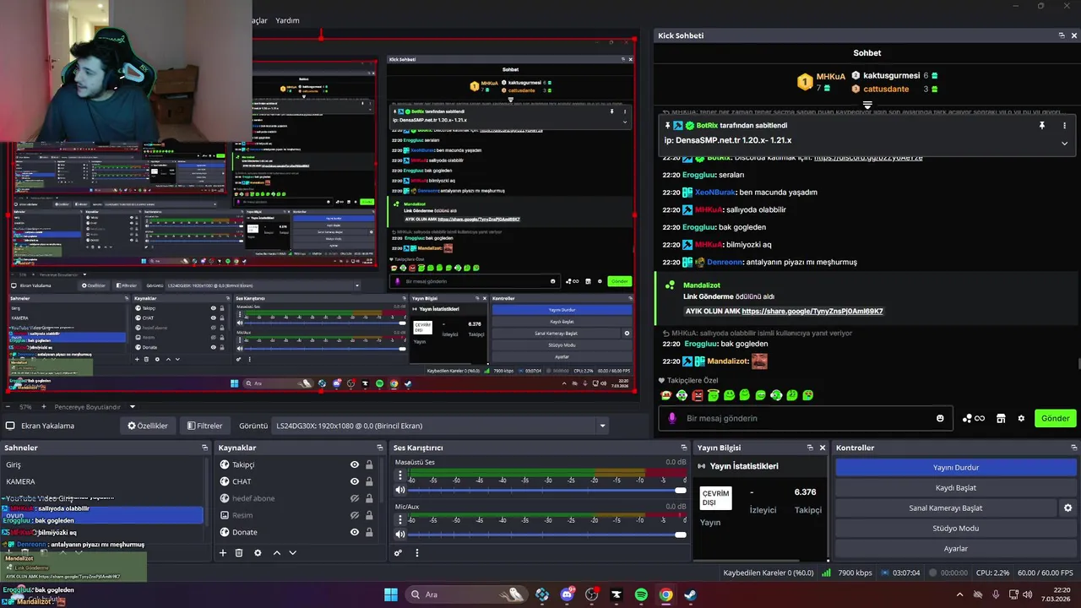The image size is (1081, 608).
Task: Open Kick chat settings gear
Action: 1021,418
